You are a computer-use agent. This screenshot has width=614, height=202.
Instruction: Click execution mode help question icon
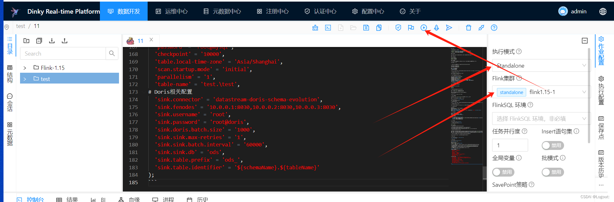tap(519, 51)
